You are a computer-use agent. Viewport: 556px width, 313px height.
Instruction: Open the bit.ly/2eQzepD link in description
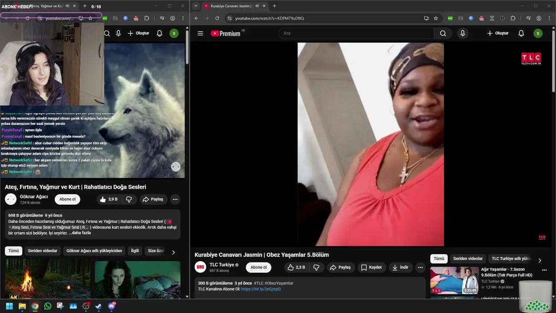pos(261,289)
